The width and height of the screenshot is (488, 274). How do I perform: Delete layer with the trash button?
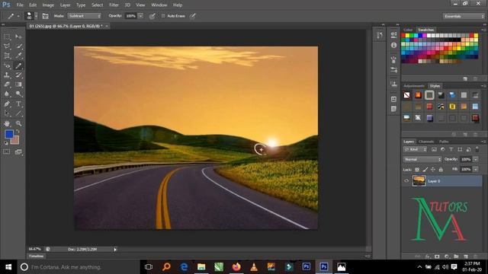[x=475, y=256]
